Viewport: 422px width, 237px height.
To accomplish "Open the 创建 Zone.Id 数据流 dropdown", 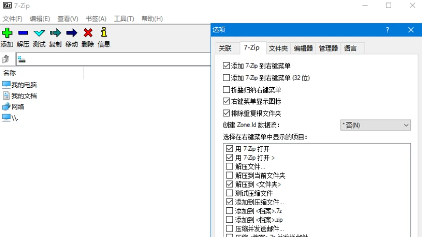I will 376,125.
